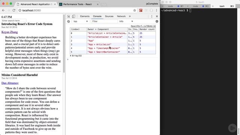The image size is (240, 135).
Task: Select the bash tab in Terminal
Action: tap(222, 6)
